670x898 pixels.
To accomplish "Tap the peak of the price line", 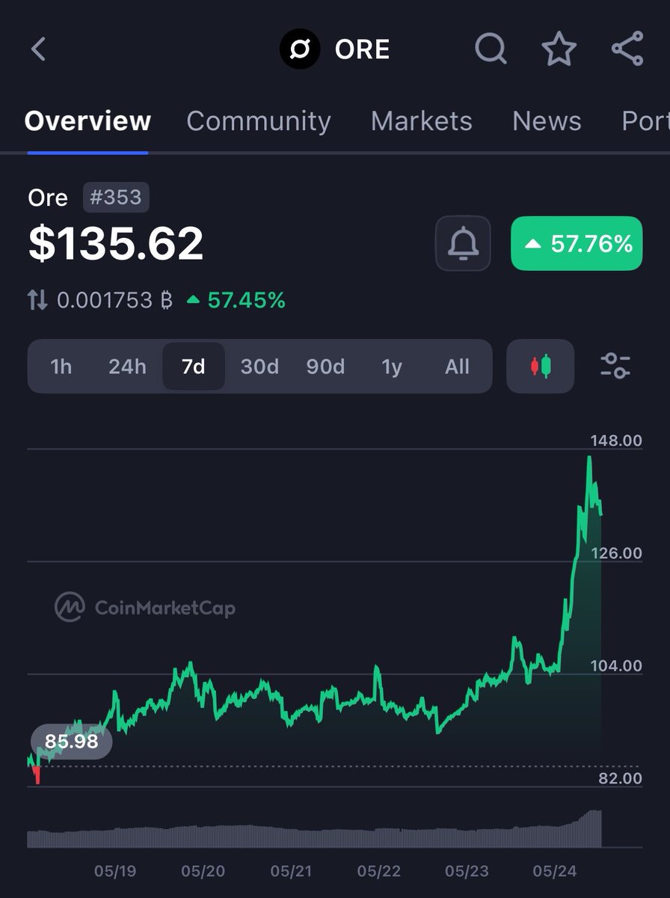I will (x=589, y=457).
